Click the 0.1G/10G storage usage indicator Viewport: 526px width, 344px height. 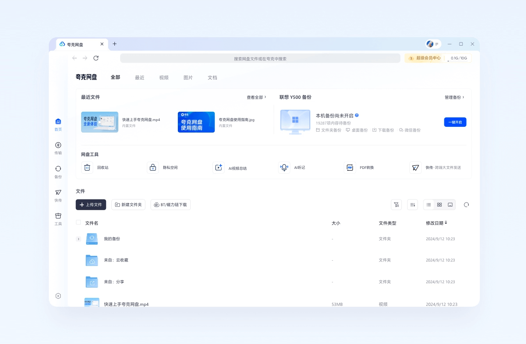click(x=459, y=58)
